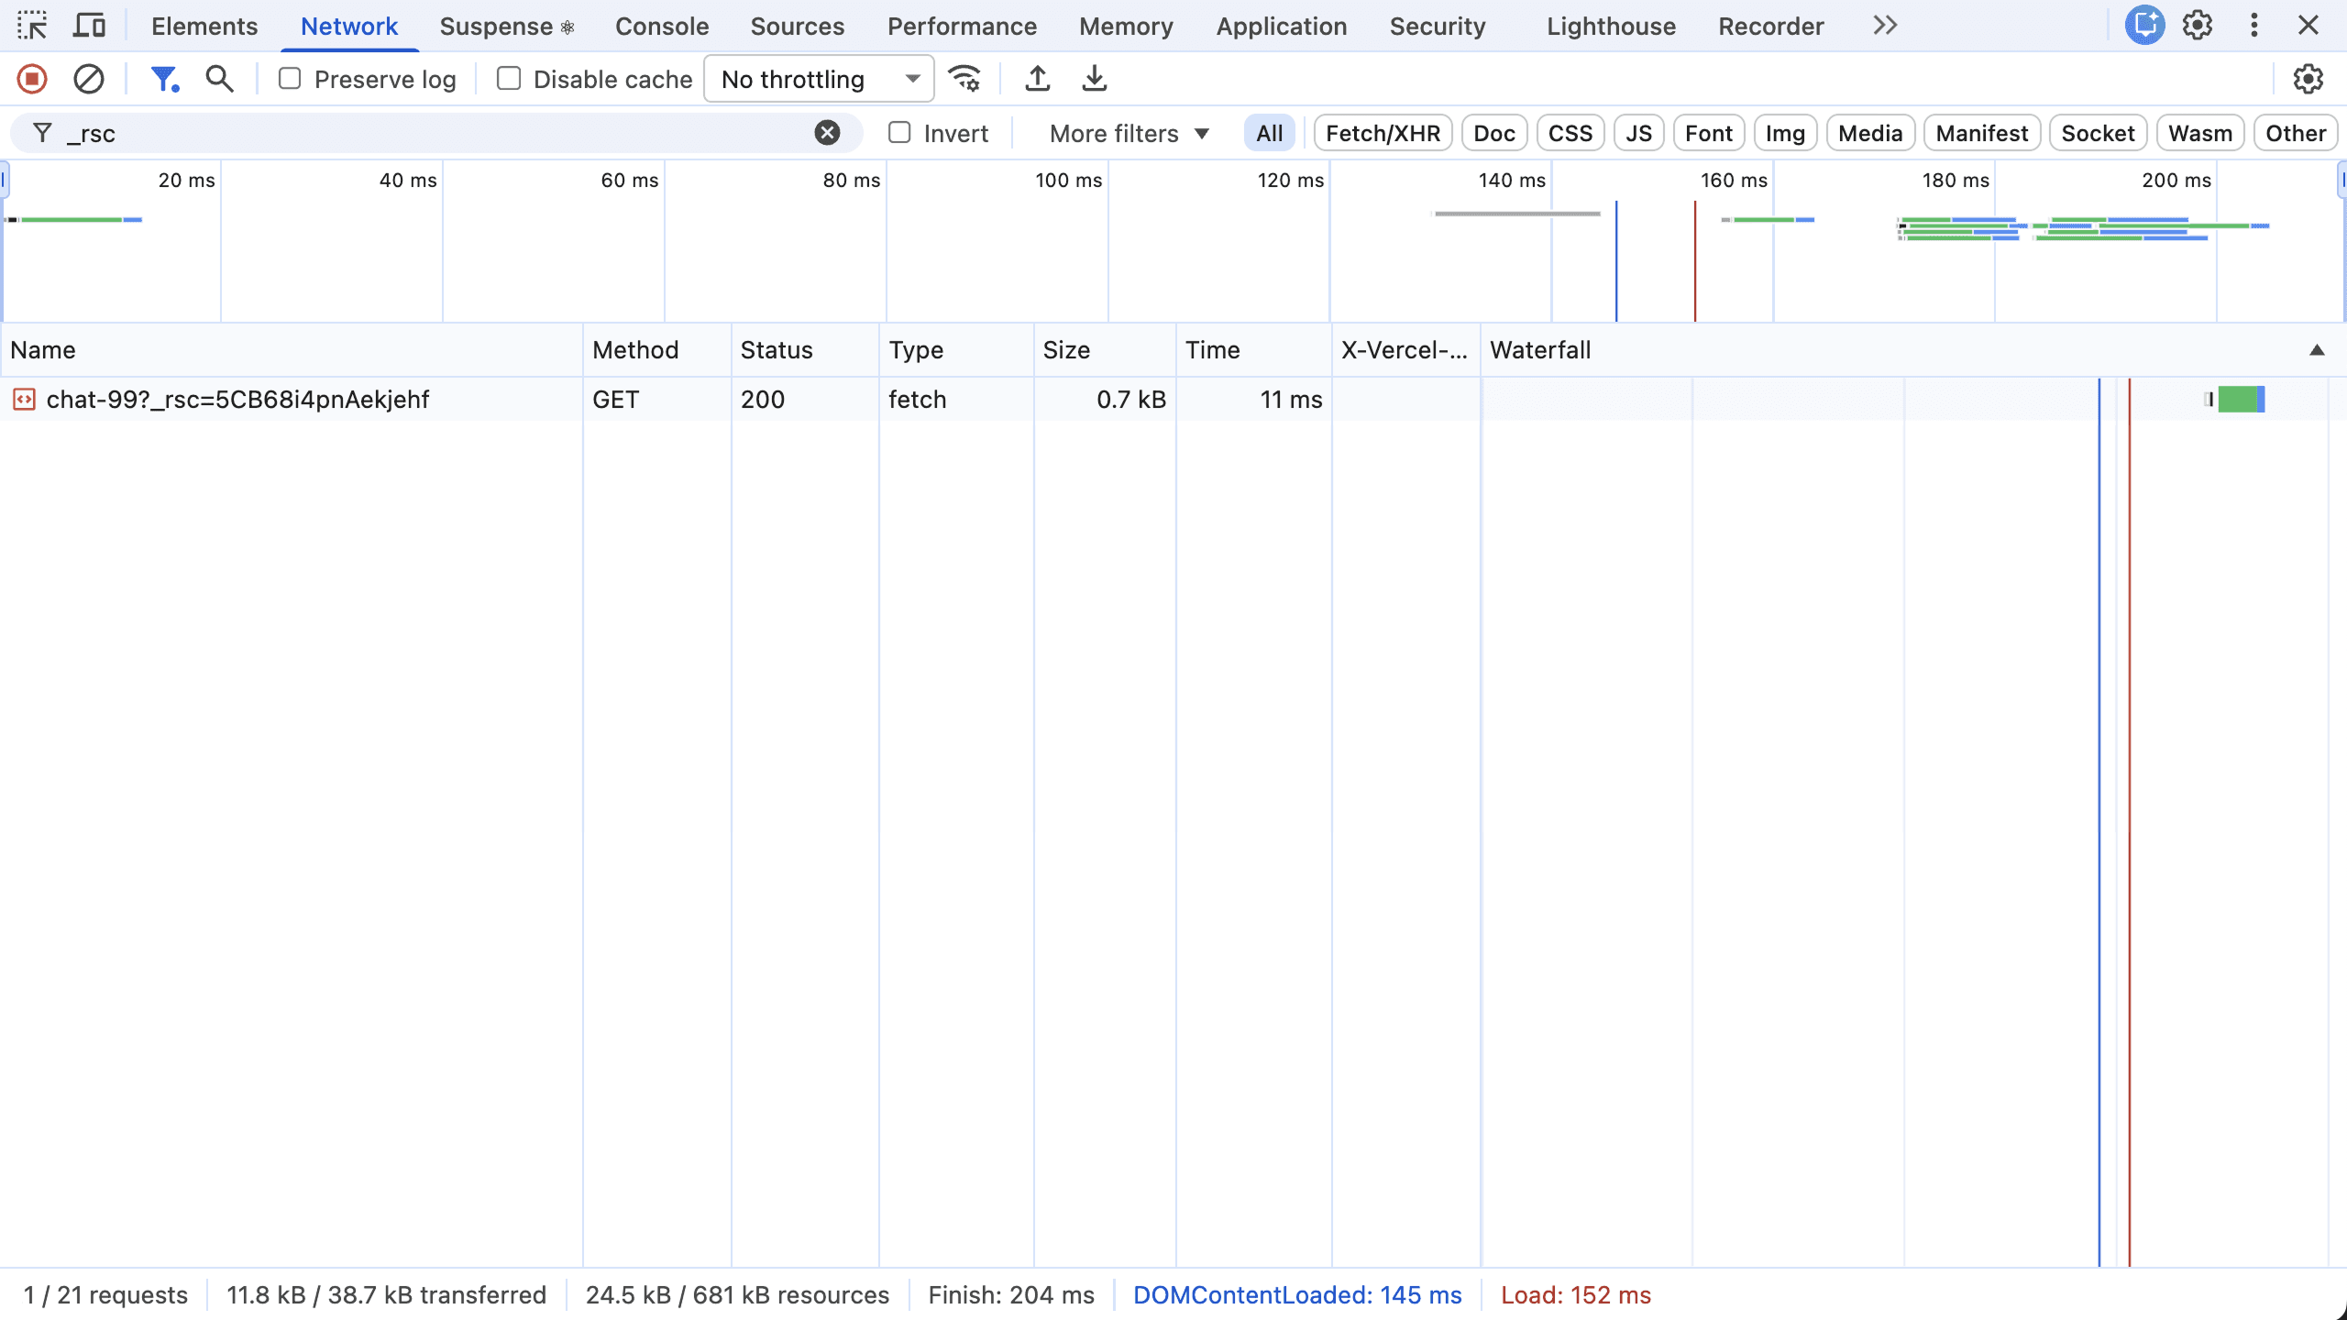Toggle Waterfall column sort arrow
Screen dimensions: 2347x1320
(x=2317, y=350)
